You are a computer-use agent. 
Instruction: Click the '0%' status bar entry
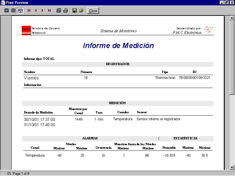[x=9, y=174]
